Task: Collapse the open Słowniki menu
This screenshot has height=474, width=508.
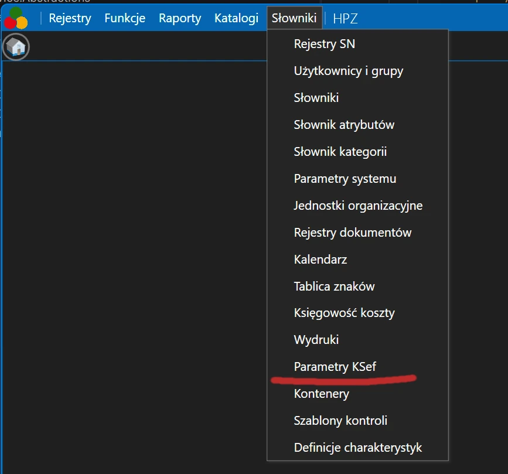Action: (294, 18)
